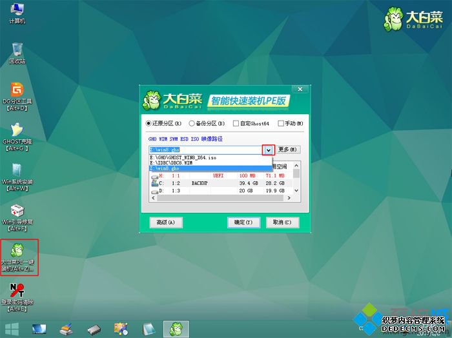
Task: Select the 大白菜 app taskbar button
Action: [176, 329]
